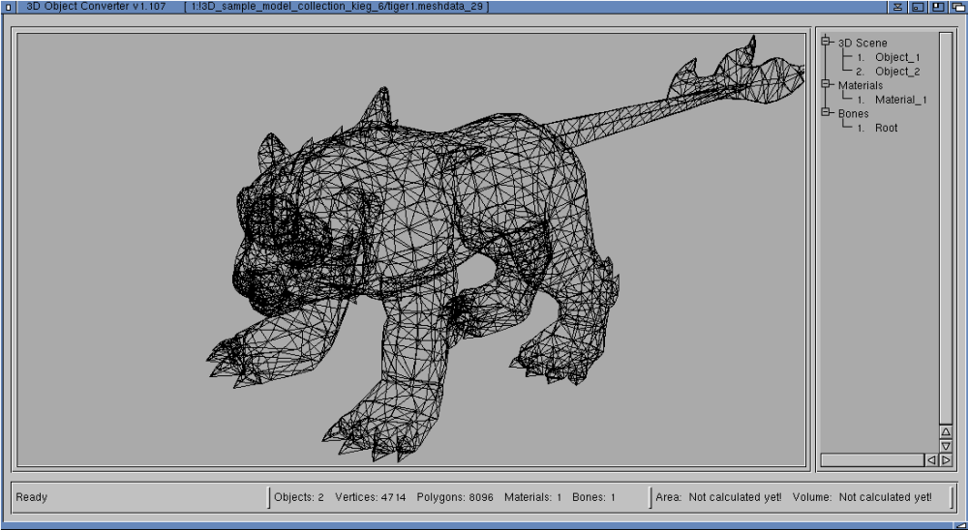Click the window depth gadget in the title bar
This screenshot has height=530, width=968.
point(959,7)
